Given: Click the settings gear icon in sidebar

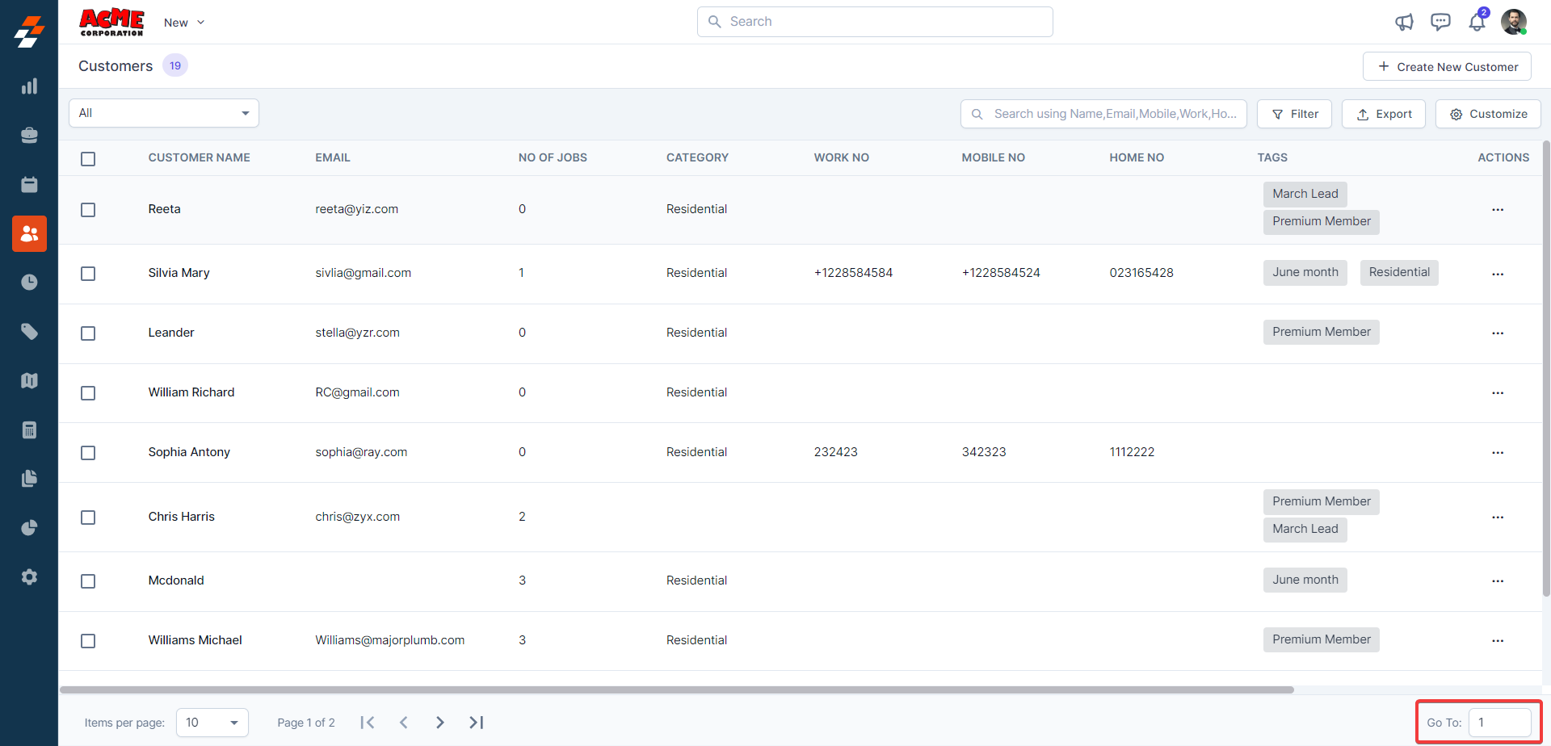Looking at the screenshot, I should coord(29,577).
